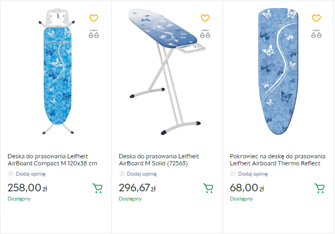Open Deska do prasowania AirBoard Compact M link
The height and width of the screenshot is (234, 335).
coord(52,159)
